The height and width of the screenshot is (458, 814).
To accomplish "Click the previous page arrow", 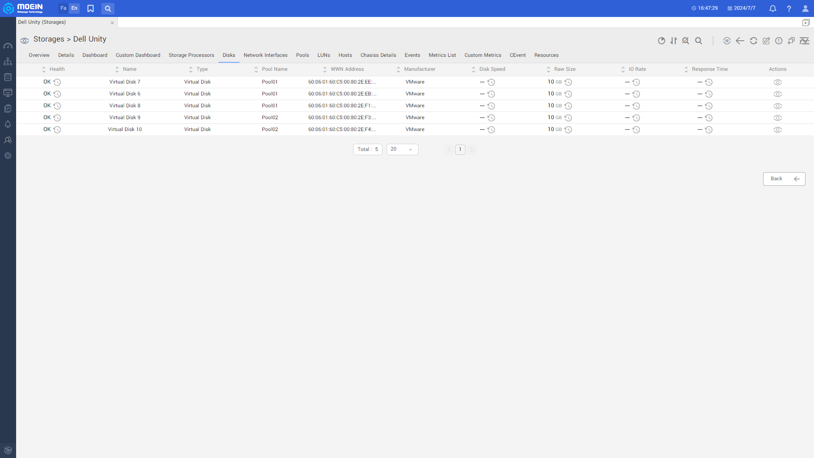I will point(449,149).
